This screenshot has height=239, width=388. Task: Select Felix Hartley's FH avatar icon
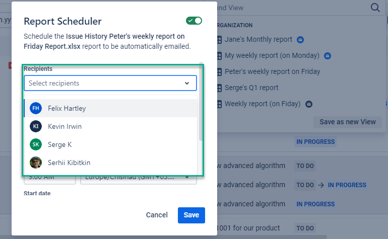point(35,108)
